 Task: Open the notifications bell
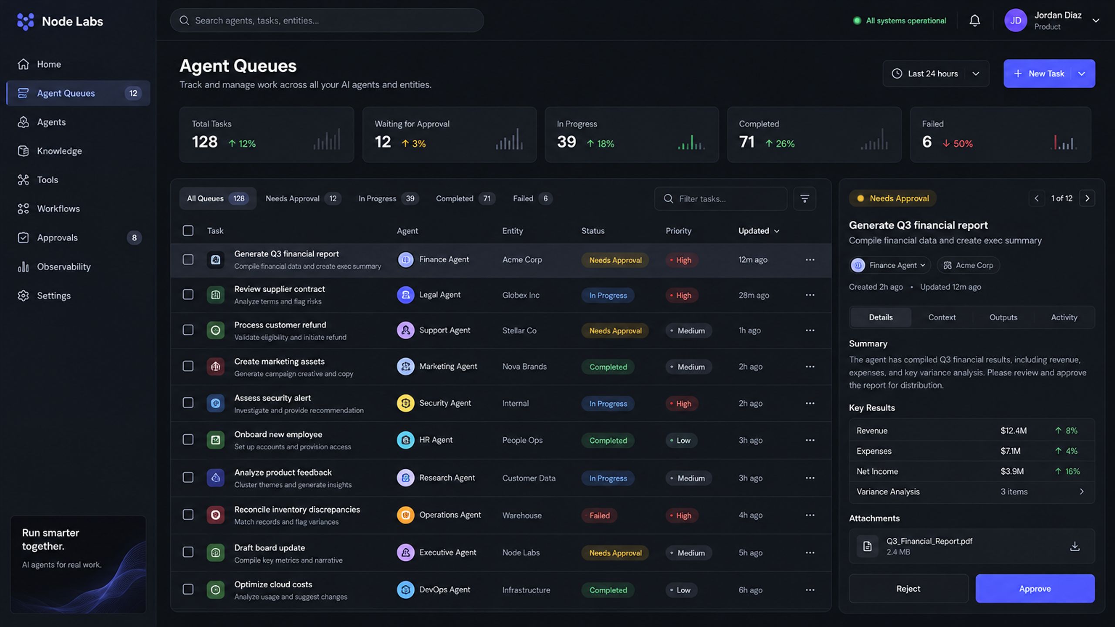(x=974, y=20)
